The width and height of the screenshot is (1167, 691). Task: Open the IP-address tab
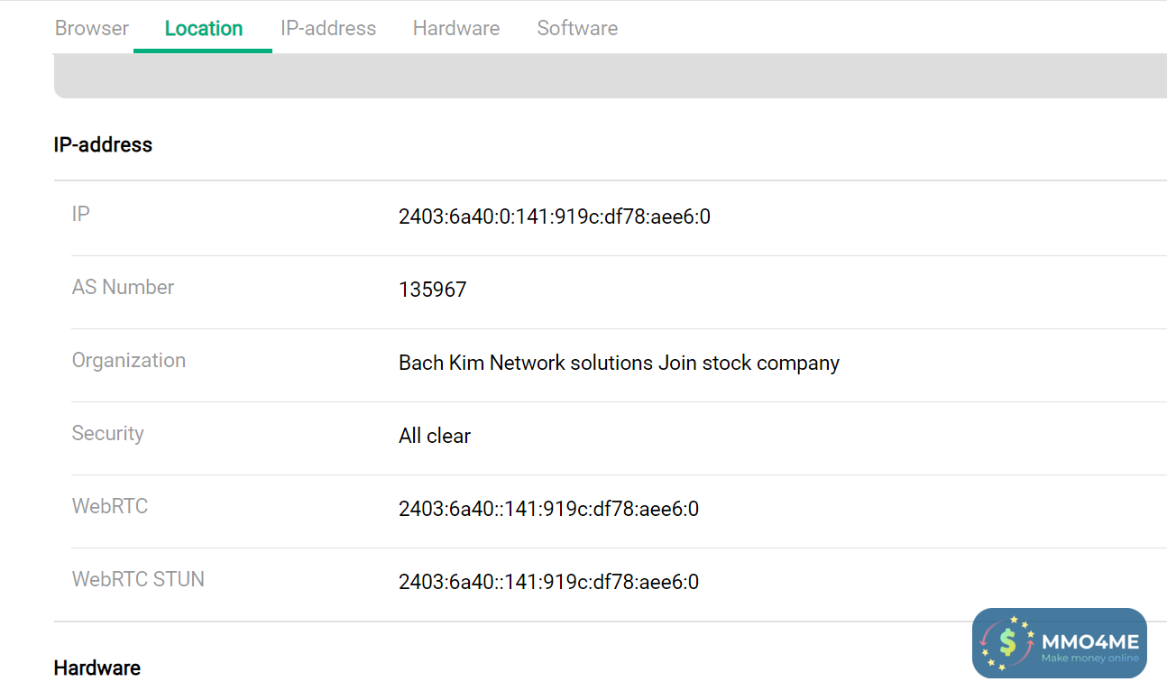point(328,28)
